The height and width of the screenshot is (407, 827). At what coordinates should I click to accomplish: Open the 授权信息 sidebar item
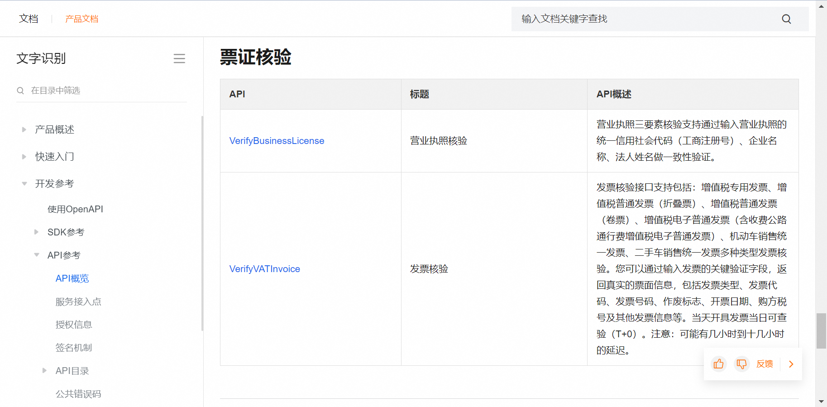click(x=74, y=325)
